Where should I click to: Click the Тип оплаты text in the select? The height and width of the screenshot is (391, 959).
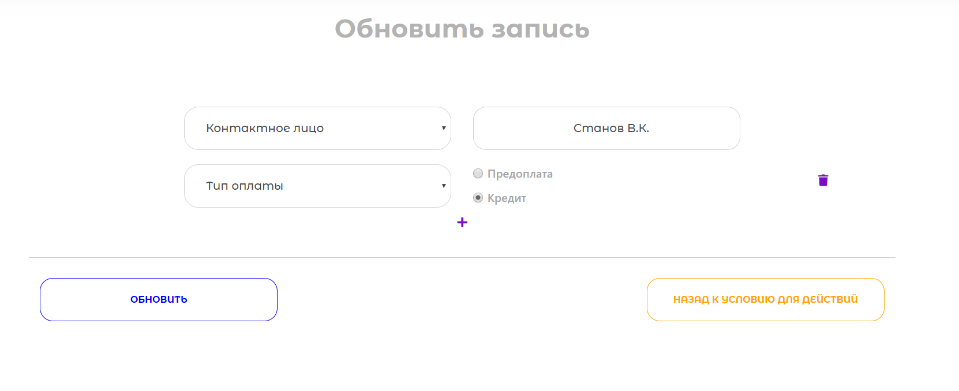point(245,186)
